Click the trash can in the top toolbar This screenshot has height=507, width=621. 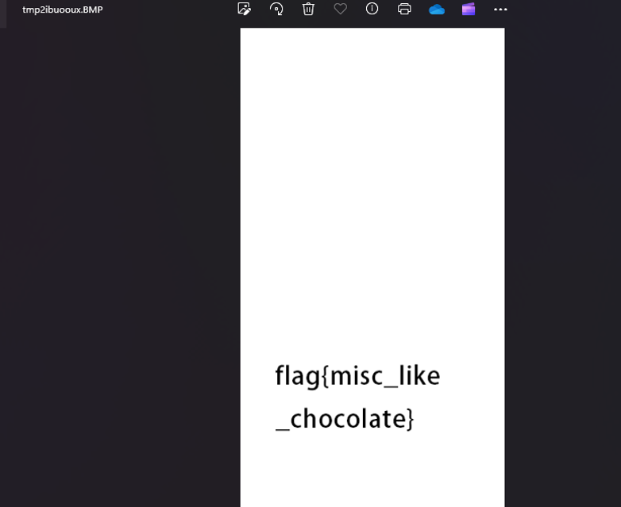(x=308, y=9)
